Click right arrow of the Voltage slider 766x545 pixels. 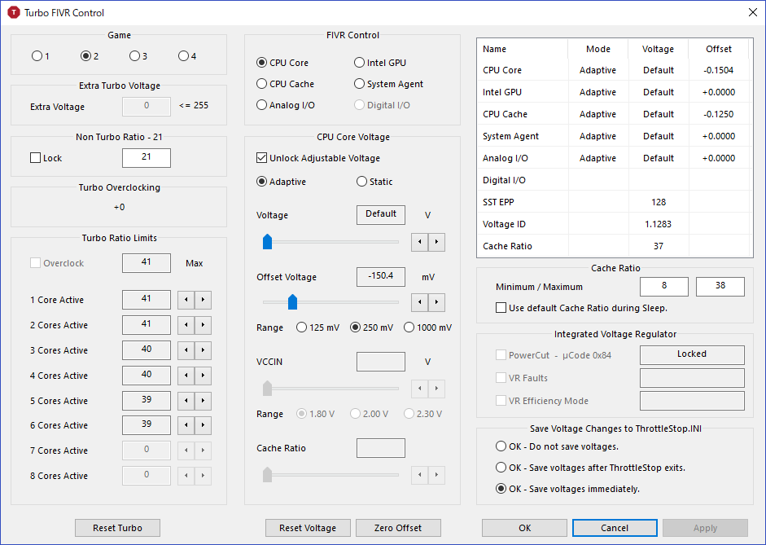[436, 242]
